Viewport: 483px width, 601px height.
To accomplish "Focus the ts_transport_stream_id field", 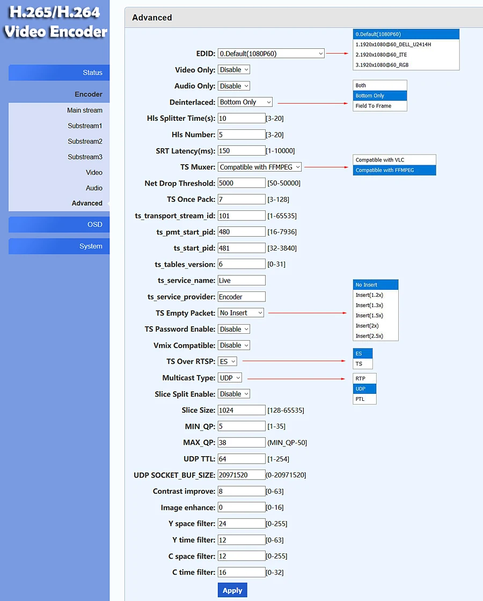I will [241, 216].
